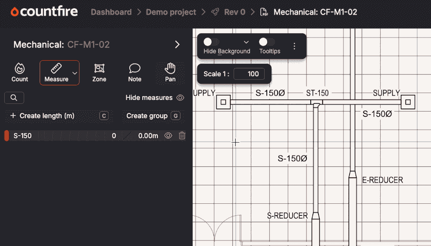Click the PDF file icon in breadcrumb
The image size is (431, 246).
(264, 12)
